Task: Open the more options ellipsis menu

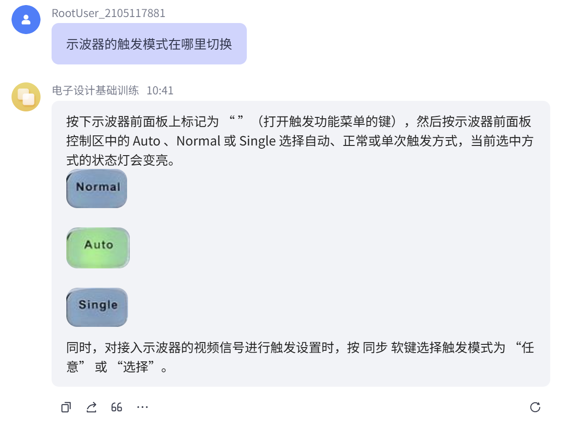Action: click(x=143, y=407)
